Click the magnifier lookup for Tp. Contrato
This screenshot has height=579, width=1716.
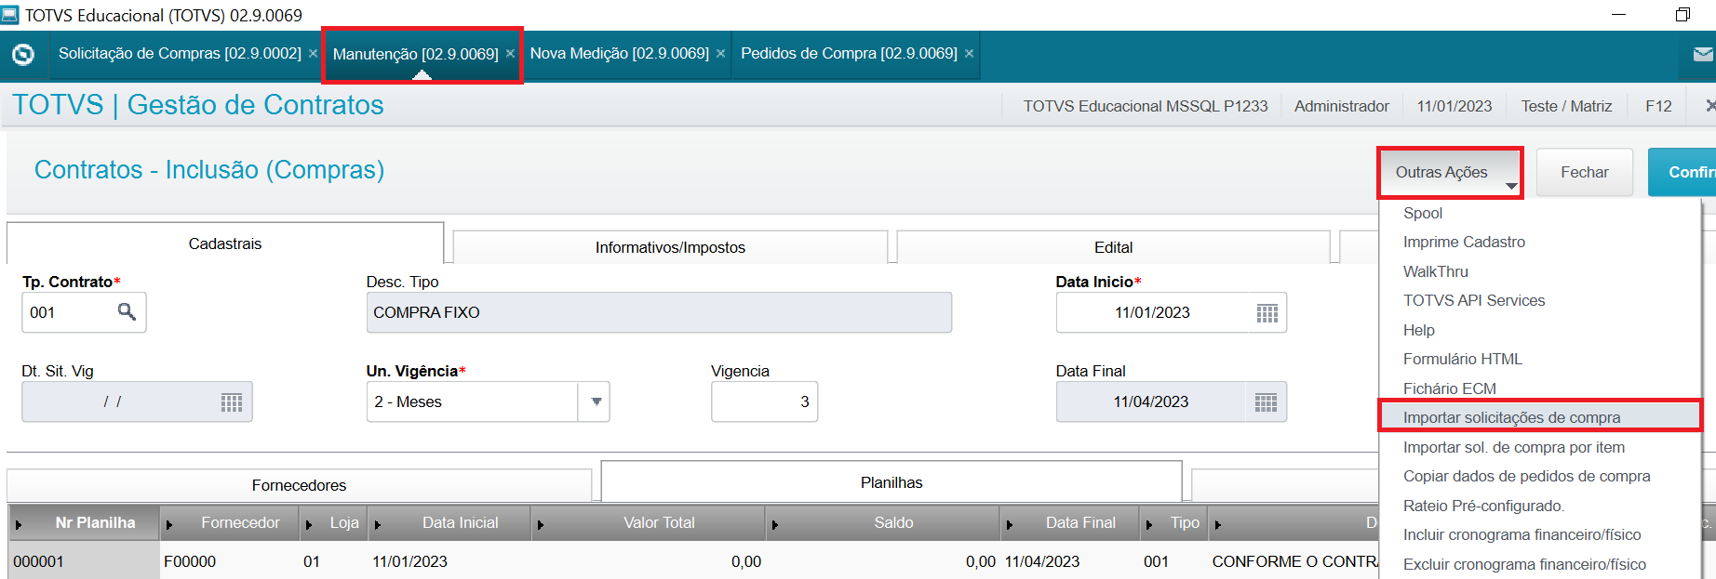(x=127, y=312)
